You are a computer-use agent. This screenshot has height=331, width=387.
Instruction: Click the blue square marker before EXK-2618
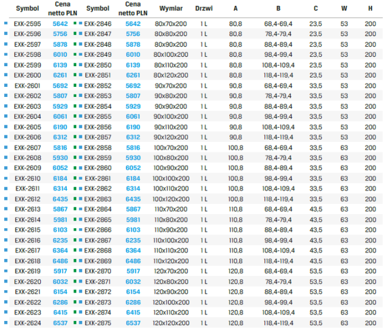tap(6, 261)
